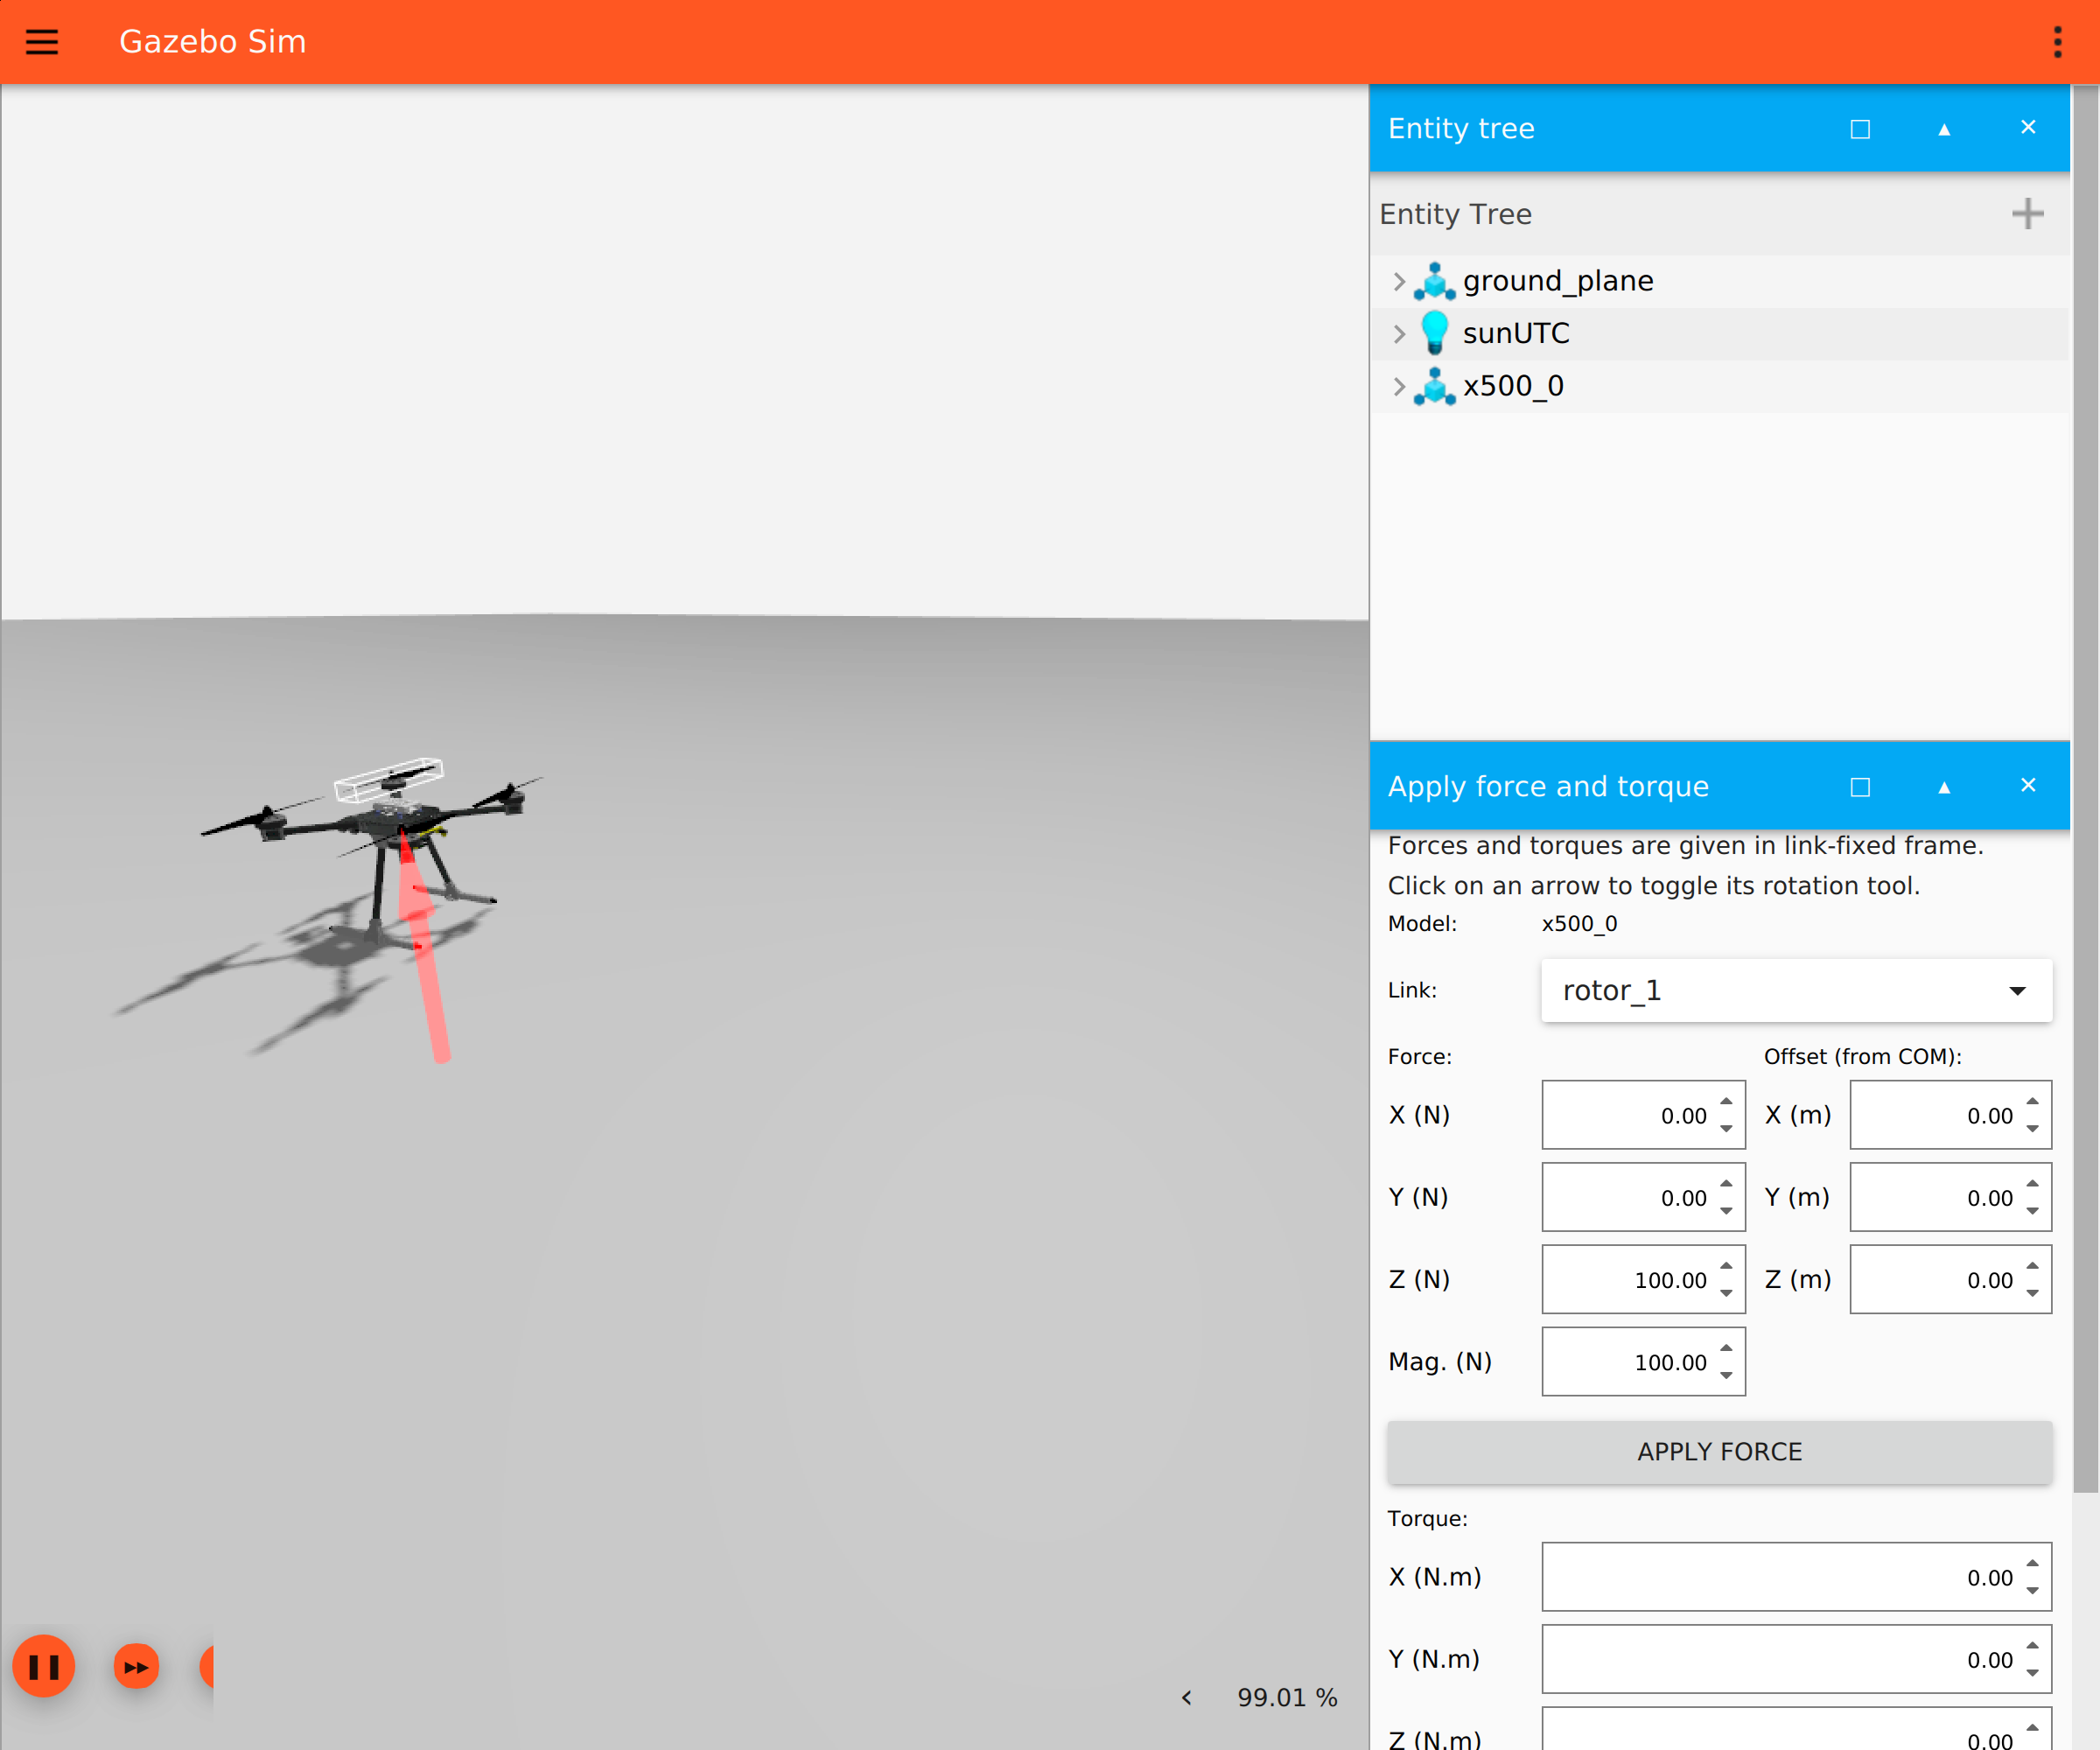Click the fast-forward step button
Screen dimensions: 2100x1750
(x=137, y=1666)
